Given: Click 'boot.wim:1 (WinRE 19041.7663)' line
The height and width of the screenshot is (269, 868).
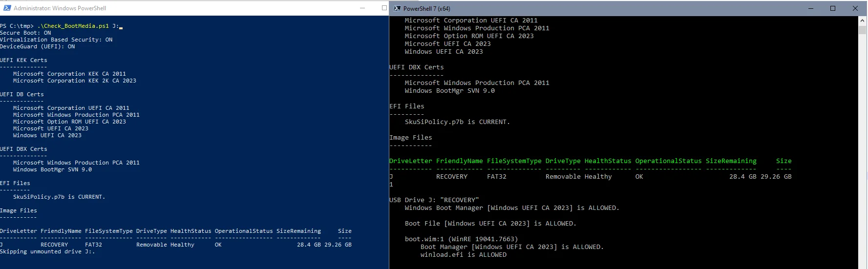Looking at the screenshot, I should [x=461, y=239].
